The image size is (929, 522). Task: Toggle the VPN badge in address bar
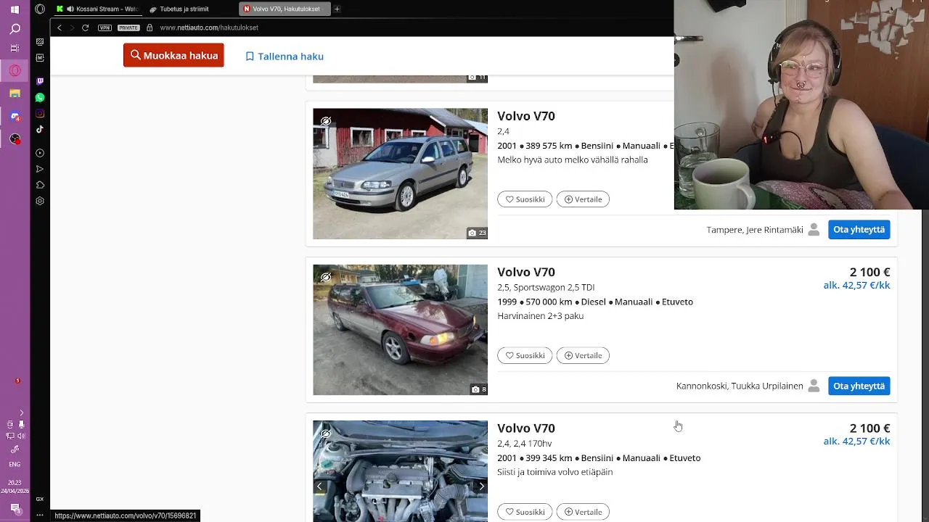[105, 28]
